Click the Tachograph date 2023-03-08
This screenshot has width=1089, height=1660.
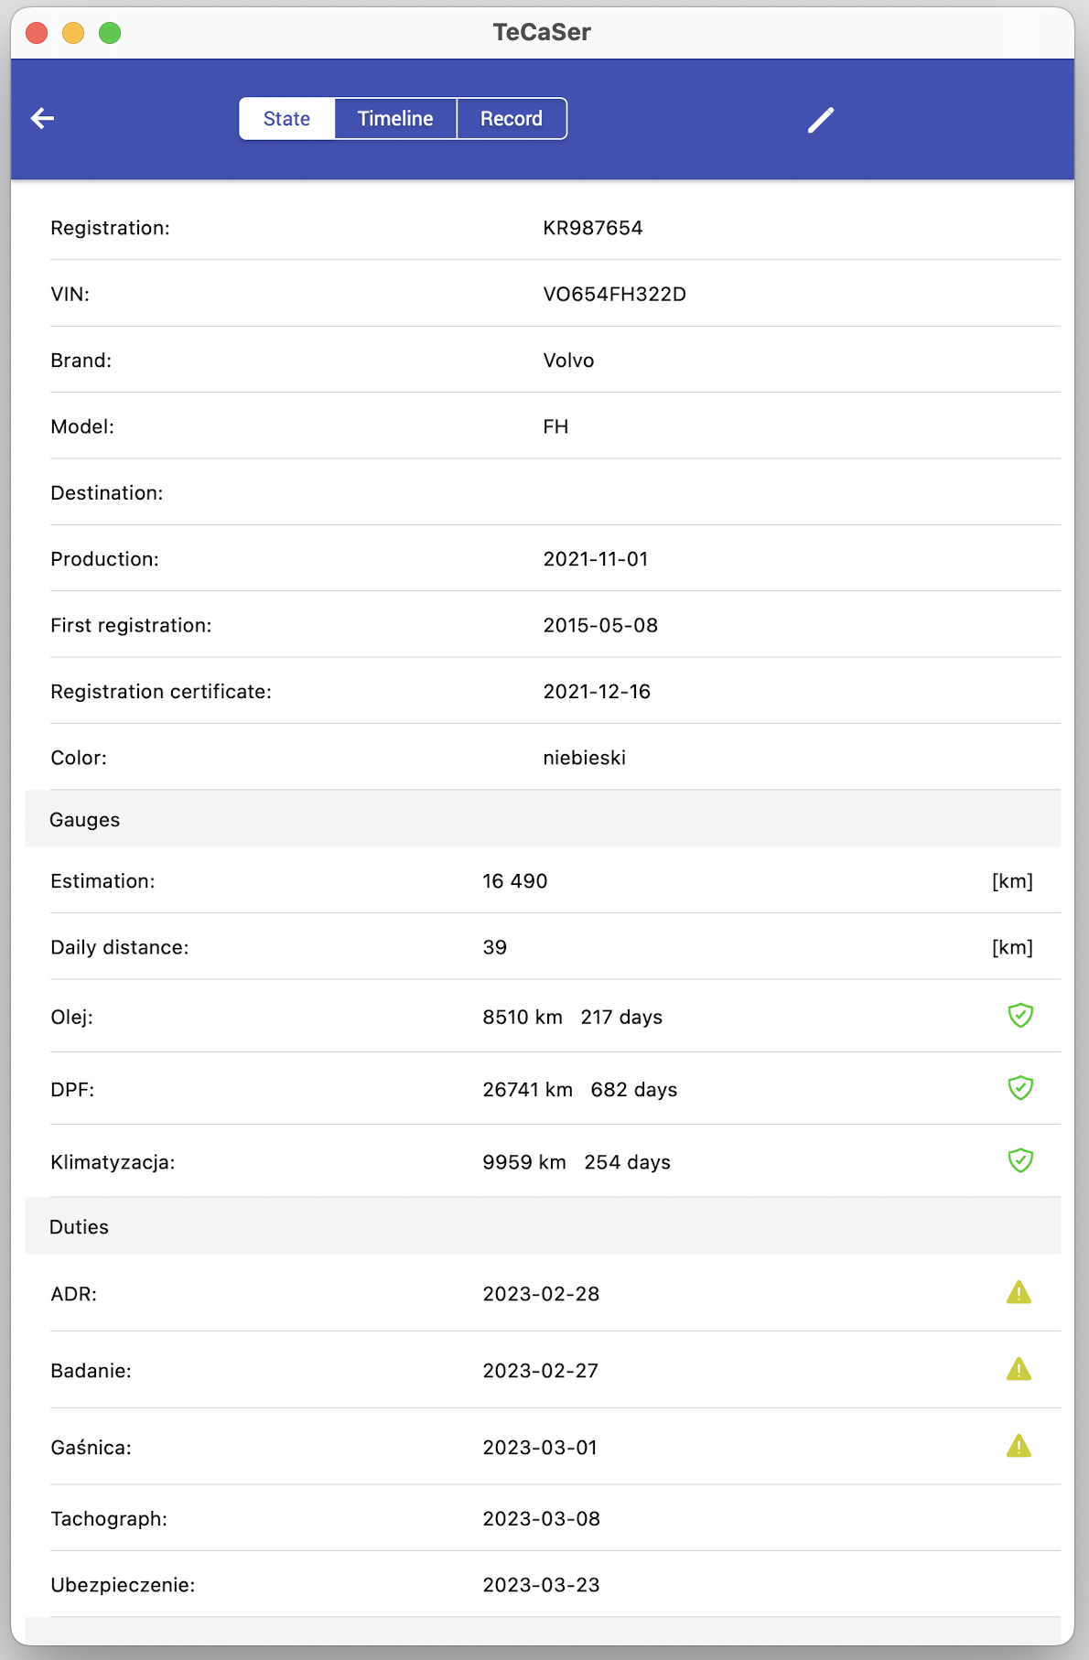(542, 1519)
